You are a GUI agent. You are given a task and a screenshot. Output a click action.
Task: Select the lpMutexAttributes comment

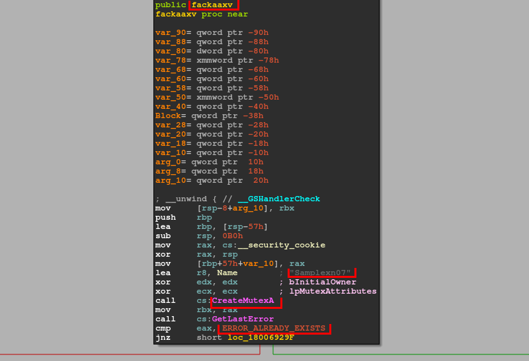point(333,291)
